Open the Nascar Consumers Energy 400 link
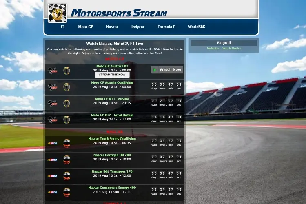Viewport: 306px width, 204px height. click(112, 188)
